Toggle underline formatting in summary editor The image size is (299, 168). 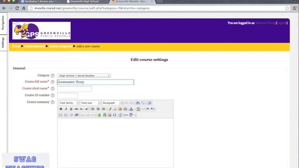[71, 109]
